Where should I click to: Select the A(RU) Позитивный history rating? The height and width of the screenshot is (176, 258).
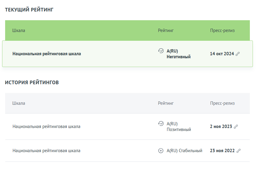pos(179,126)
